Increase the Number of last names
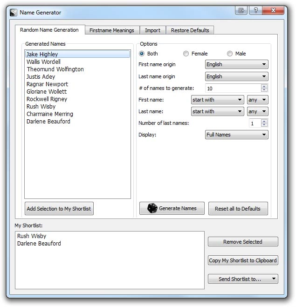Viewport: 296px width, 307px height. point(264,122)
